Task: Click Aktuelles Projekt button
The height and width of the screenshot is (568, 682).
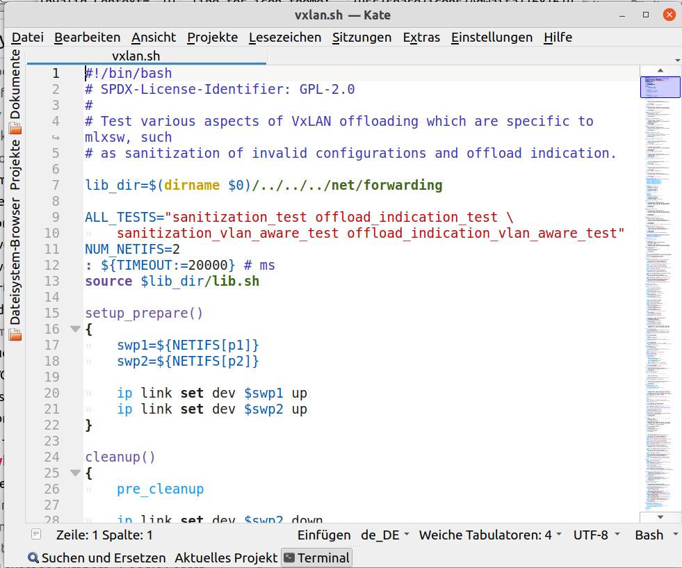Action: (x=226, y=558)
